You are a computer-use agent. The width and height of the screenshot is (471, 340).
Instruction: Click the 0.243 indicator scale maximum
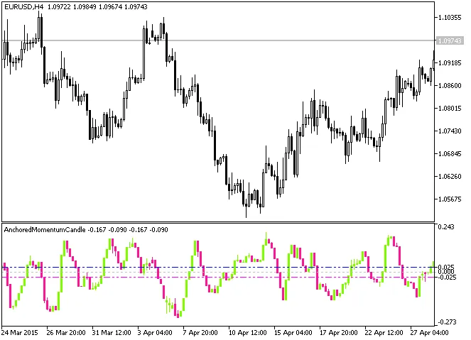click(446, 227)
